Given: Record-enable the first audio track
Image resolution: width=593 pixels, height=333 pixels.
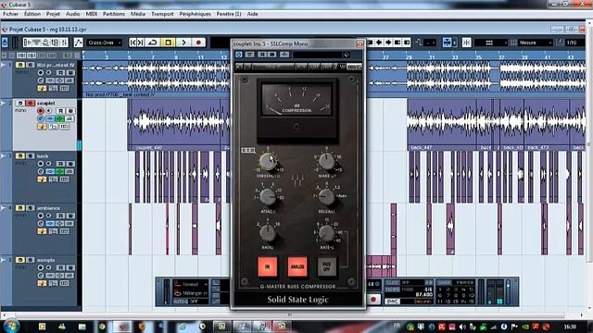Looking at the screenshot, I should click(x=41, y=73).
